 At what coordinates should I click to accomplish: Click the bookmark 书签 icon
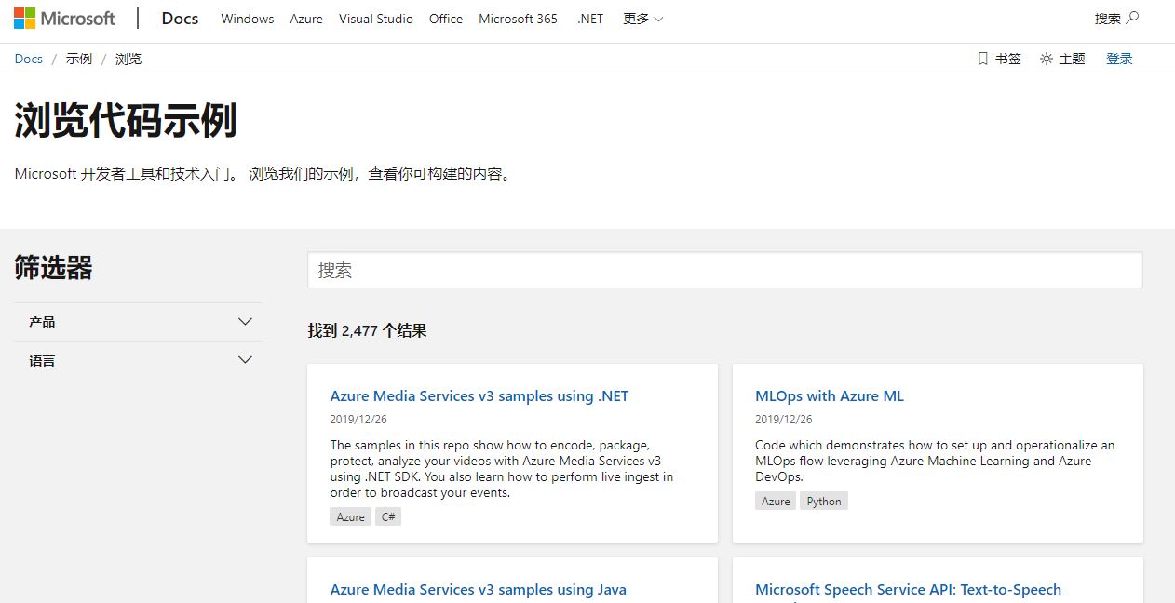[x=982, y=59]
